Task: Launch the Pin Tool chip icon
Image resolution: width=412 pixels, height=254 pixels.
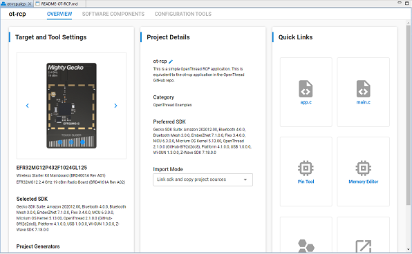Action: pyautogui.click(x=306, y=168)
